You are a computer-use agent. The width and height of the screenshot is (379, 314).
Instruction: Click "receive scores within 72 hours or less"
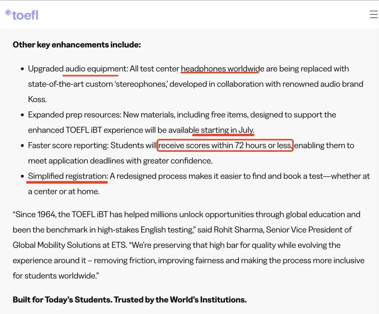(x=225, y=145)
